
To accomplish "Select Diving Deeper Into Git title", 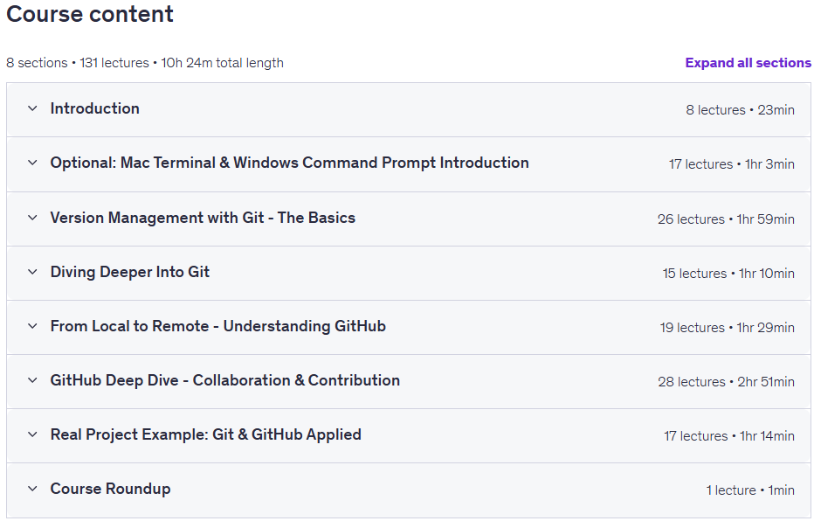I will (130, 272).
